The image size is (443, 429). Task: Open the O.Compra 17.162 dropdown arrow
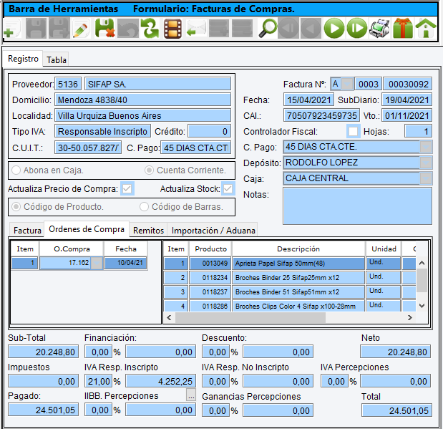97,263
